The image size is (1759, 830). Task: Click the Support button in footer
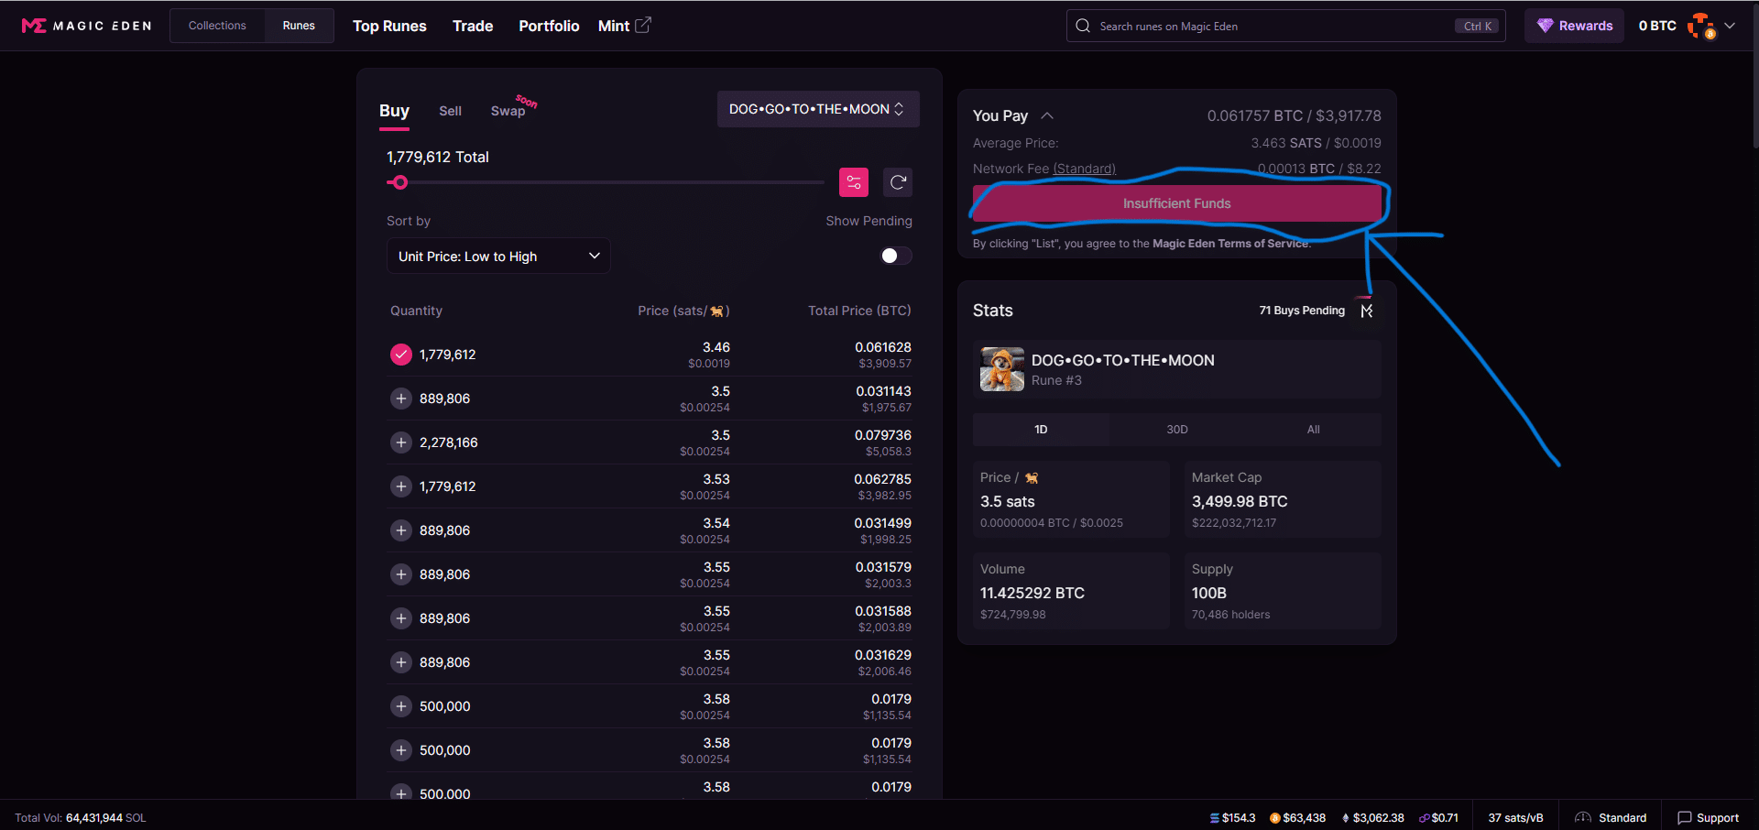click(1708, 817)
